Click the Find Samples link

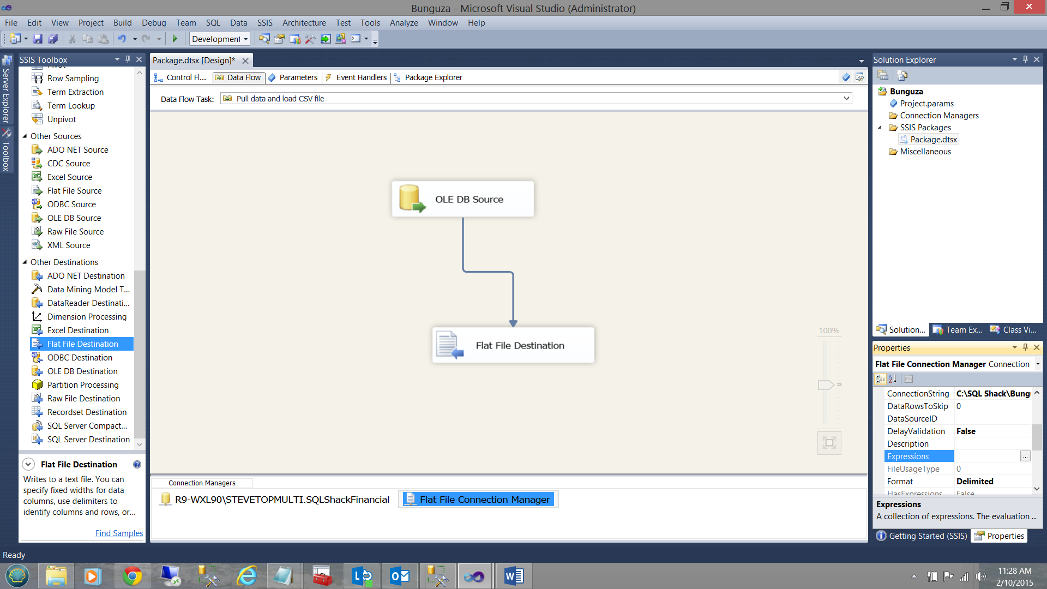pyautogui.click(x=119, y=533)
